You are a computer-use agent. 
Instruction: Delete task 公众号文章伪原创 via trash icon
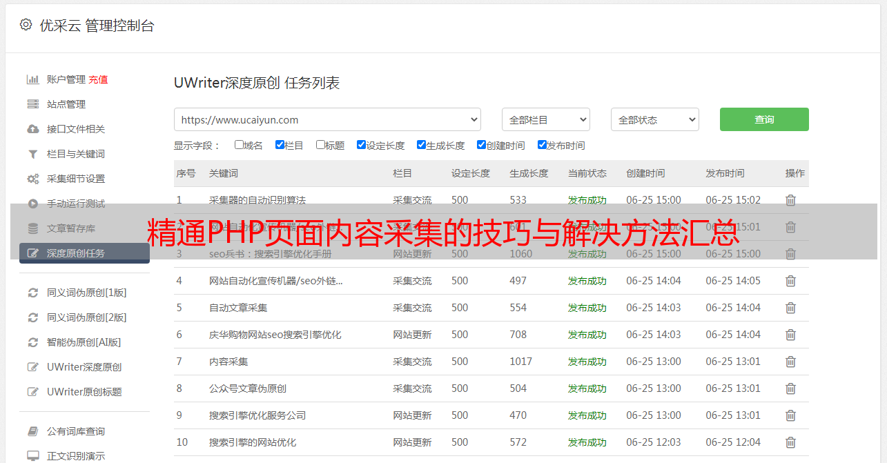791,388
